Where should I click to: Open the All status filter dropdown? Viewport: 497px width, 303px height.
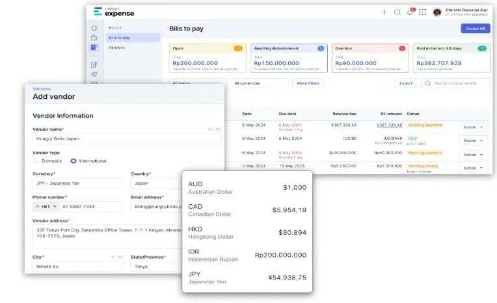(198, 83)
